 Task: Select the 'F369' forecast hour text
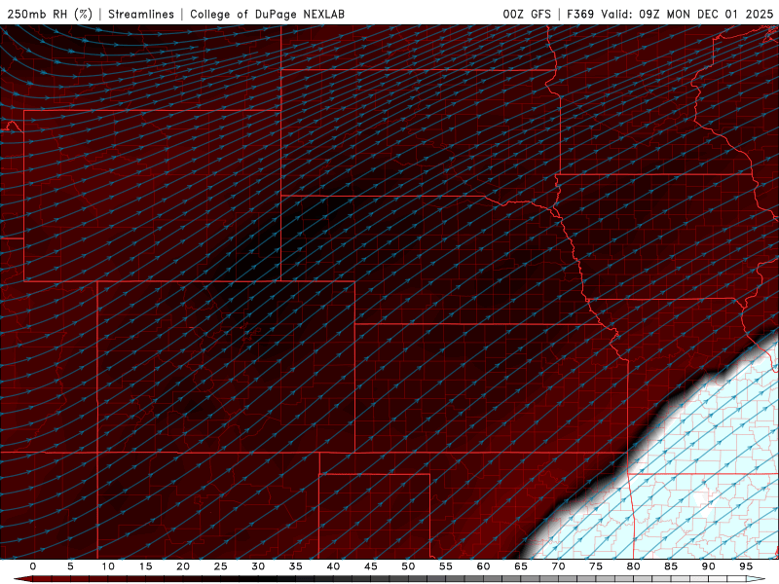(580, 14)
